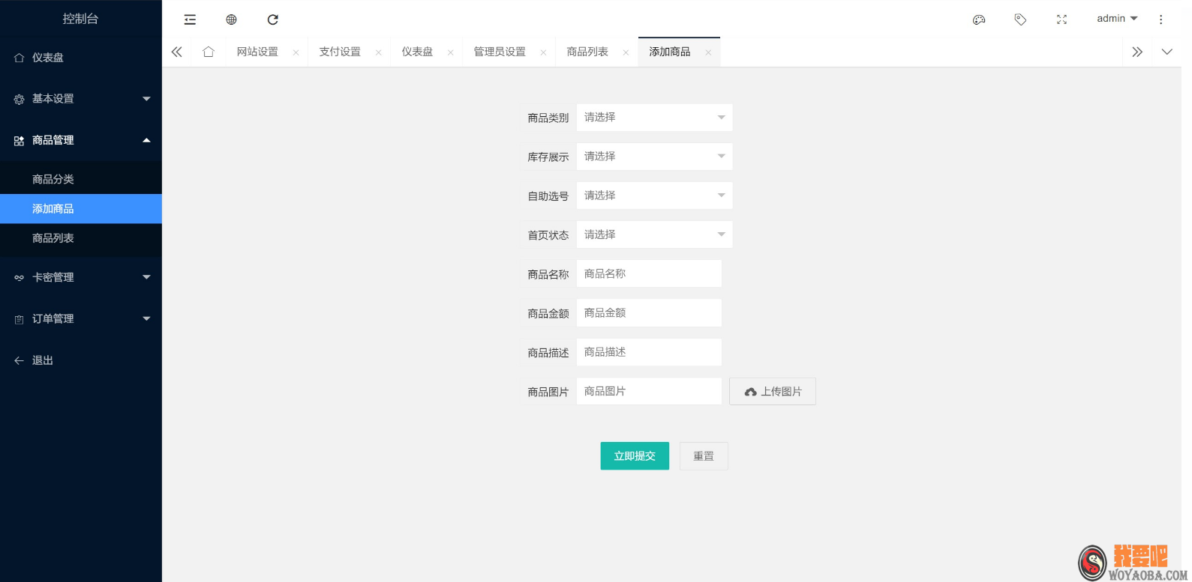Click the 重置 reset button

pyautogui.click(x=704, y=456)
